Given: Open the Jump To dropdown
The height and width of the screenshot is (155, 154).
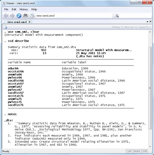Looking at the screenshot, I should (x=145, y=27).
